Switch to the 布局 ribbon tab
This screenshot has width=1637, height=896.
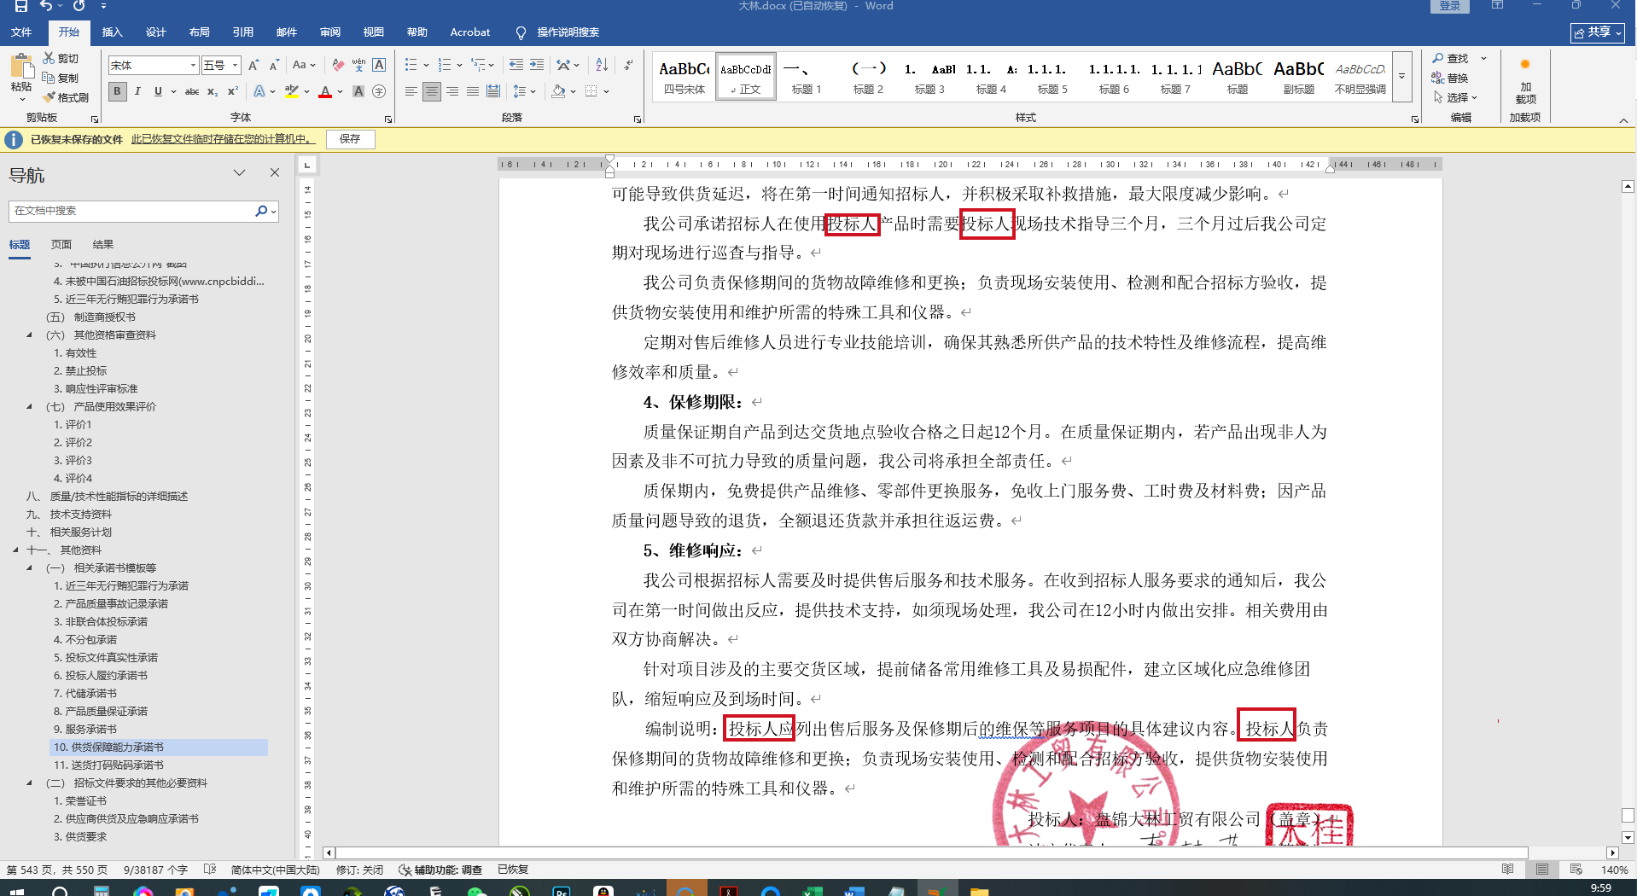point(199,32)
